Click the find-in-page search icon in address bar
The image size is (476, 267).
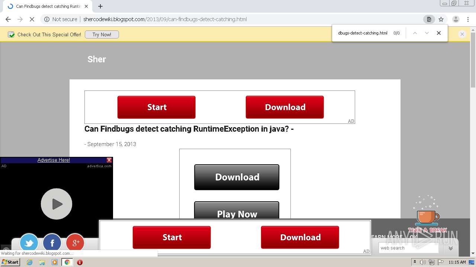[x=429, y=19]
